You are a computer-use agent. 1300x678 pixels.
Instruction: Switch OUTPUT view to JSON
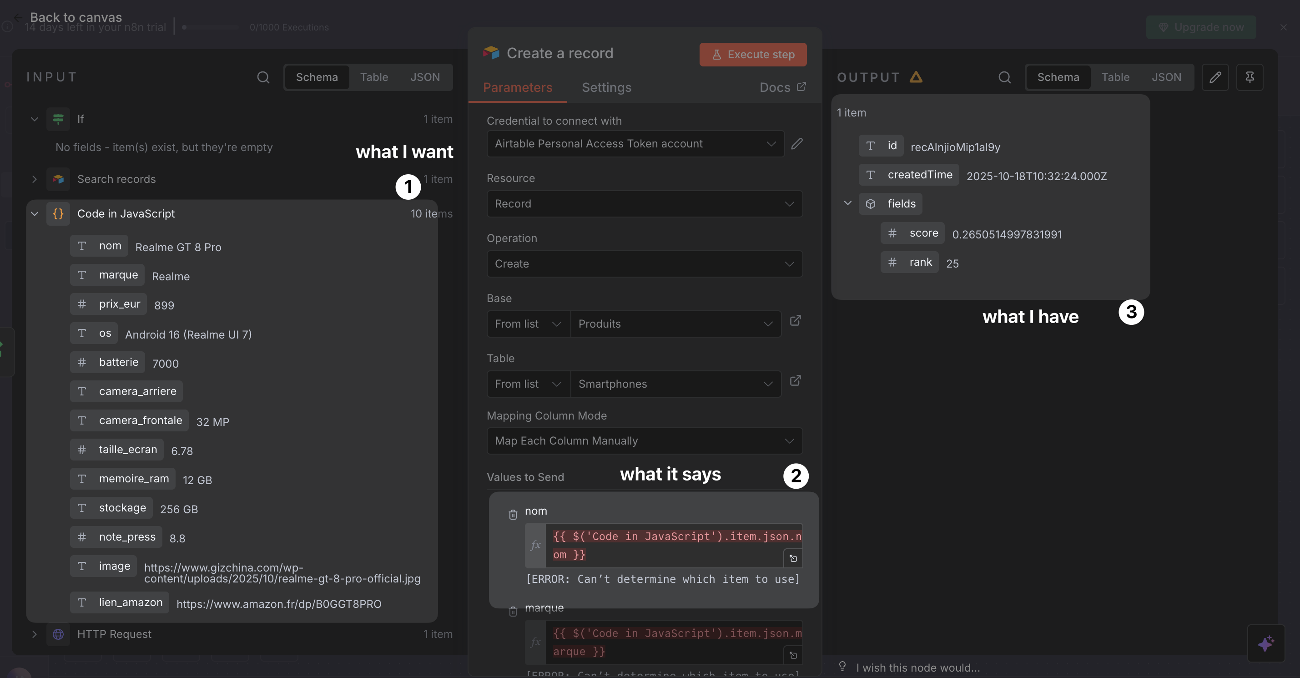(1166, 77)
